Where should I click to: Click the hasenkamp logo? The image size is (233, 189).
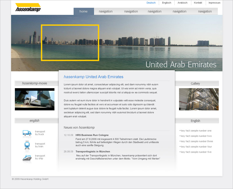(x=28, y=8)
